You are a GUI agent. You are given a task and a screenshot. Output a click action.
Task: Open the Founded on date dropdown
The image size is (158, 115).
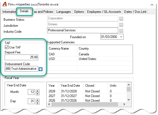pyautogui.click(x=121, y=37)
